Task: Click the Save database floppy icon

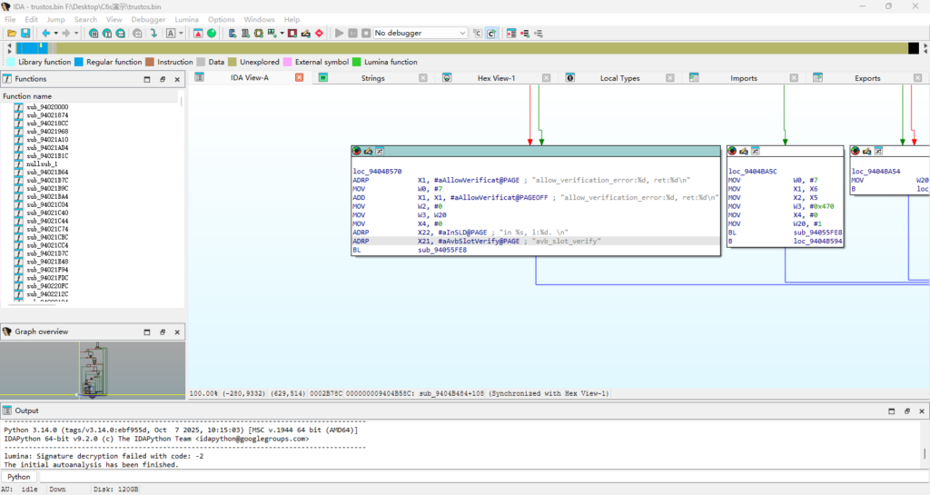Action: pos(25,34)
